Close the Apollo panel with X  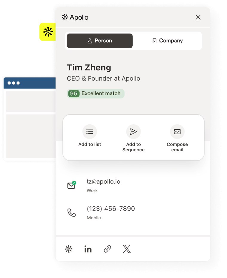coord(198,17)
